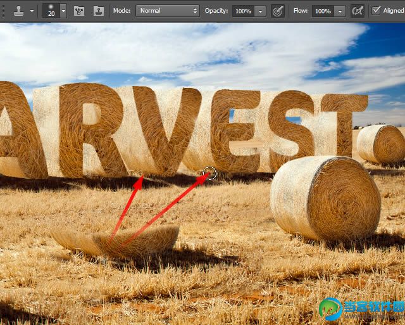Screen dimensions: 405x325
Task: Toggle the Brush panel icon
Action: tap(79, 11)
